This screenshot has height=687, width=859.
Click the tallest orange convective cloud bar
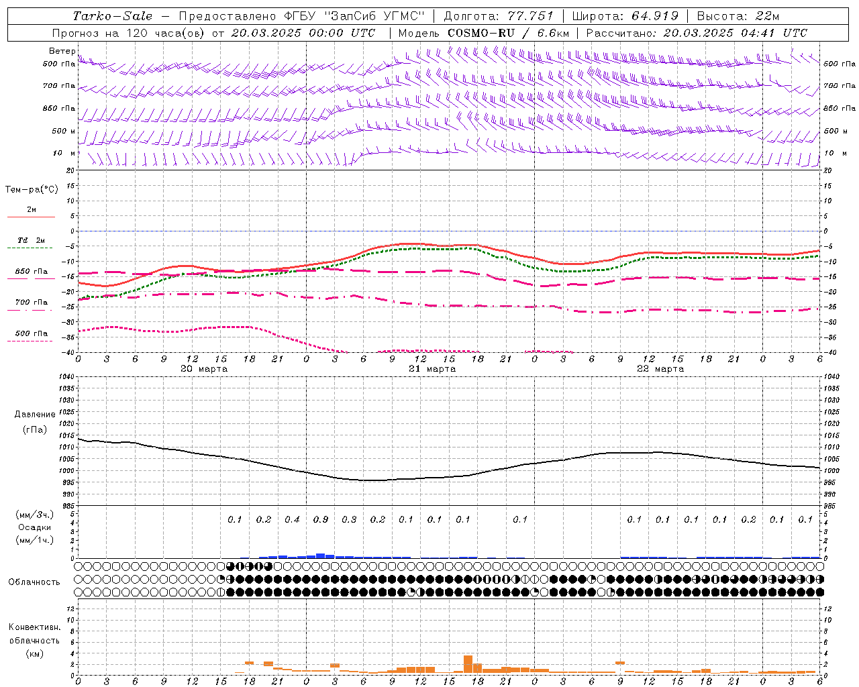coord(468,664)
